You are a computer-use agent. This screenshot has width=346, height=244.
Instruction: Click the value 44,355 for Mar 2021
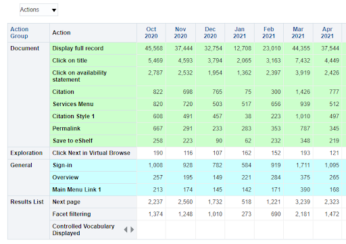click(x=301, y=48)
